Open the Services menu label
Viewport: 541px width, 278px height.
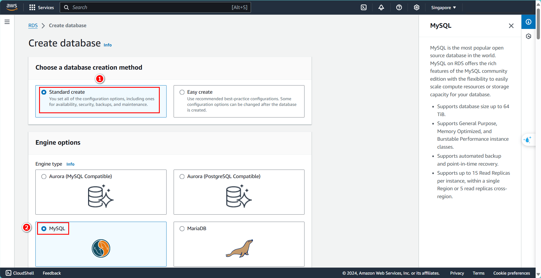point(46,8)
